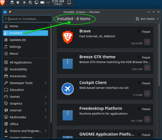Click the installed list scrollbar
The image size is (162, 140).
coord(159,55)
